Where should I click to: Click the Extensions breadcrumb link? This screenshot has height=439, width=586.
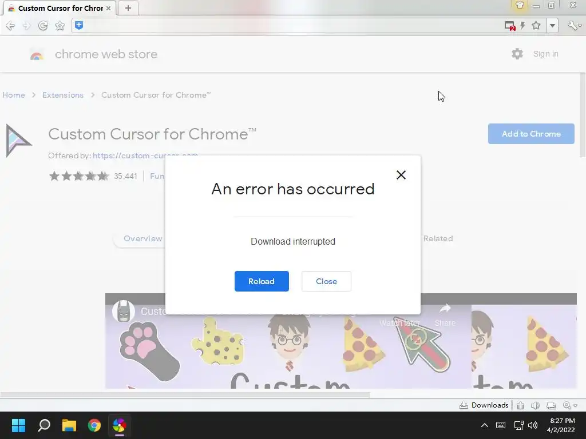pyautogui.click(x=63, y=95)
